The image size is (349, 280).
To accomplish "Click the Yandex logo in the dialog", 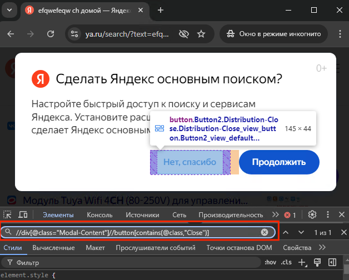I will pos(41,79).
